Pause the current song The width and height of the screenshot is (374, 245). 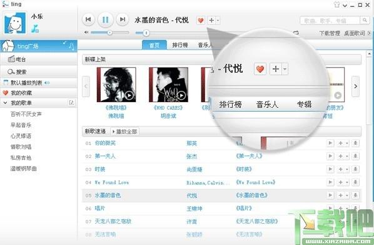click(x=105, y=19)
